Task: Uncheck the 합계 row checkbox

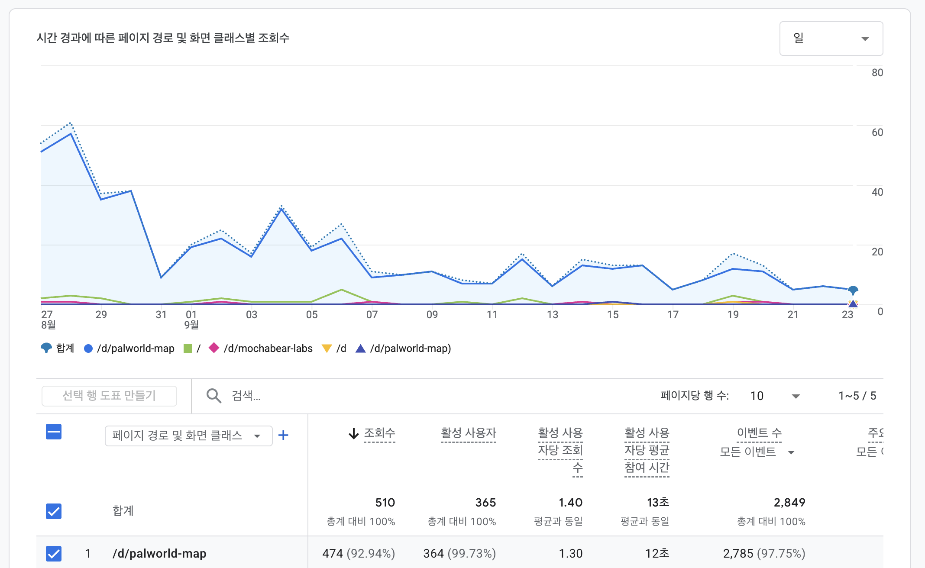Action: pos(54,511)
